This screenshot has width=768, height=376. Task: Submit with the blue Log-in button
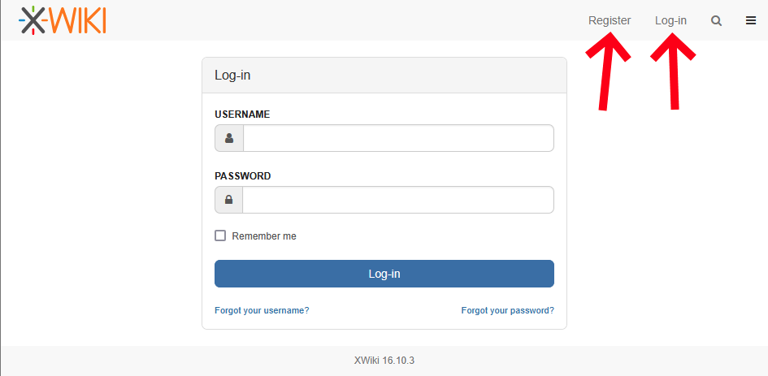coord(384,274)
